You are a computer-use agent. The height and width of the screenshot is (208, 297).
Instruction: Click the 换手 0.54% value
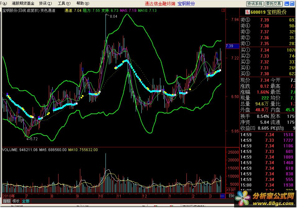(x=263, y=116)
